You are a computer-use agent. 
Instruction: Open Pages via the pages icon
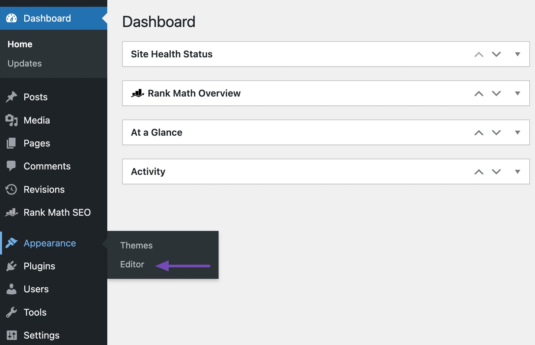click(x=11, y=143)
